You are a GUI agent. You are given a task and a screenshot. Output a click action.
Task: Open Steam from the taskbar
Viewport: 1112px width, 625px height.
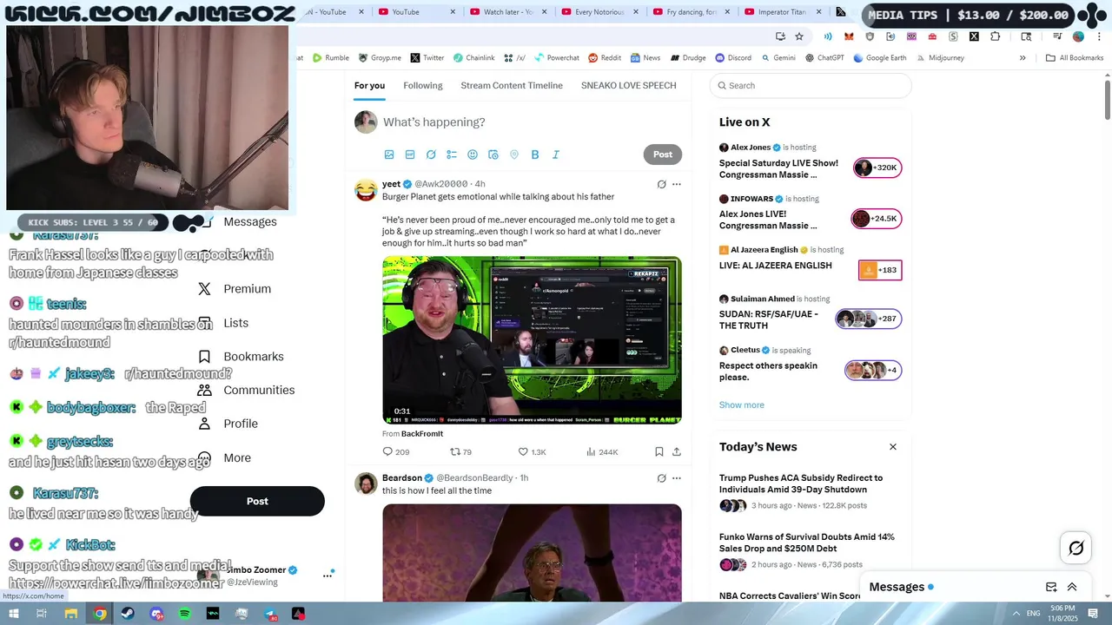[x=128, y=614]
